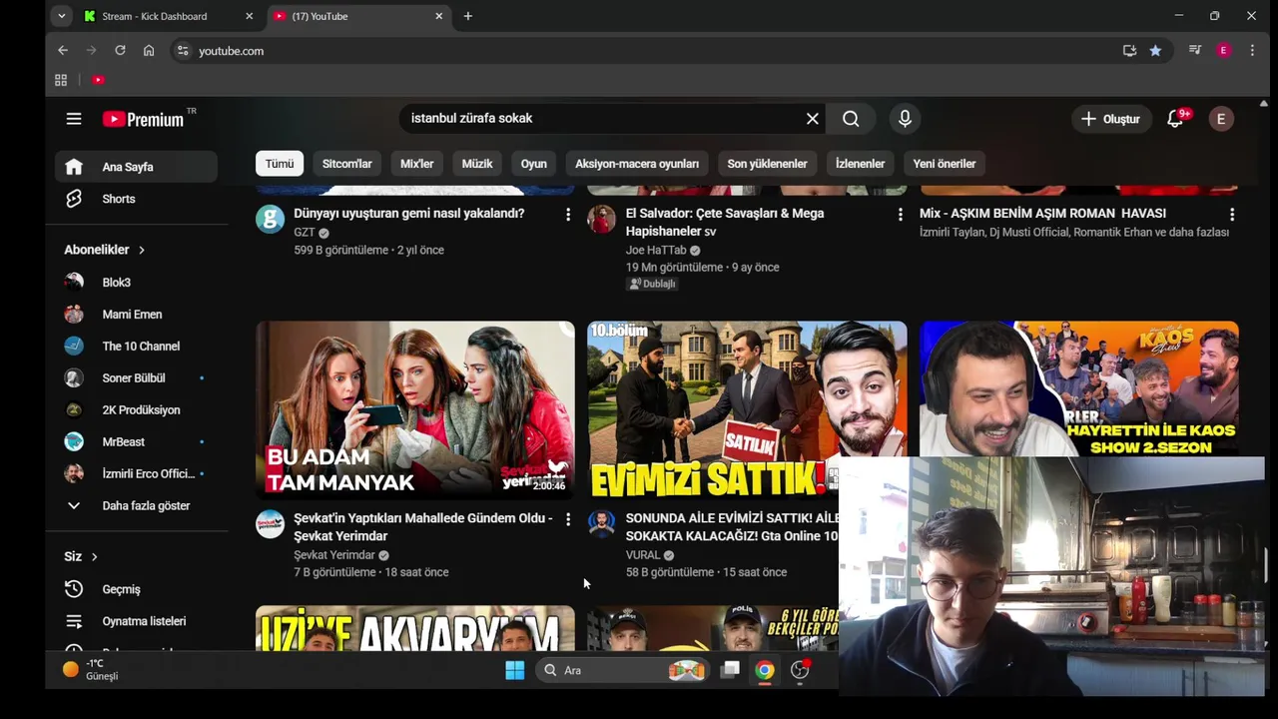Open Task View in the taskbar
Image resolution: width=1278 pixels, height=719 pixels.
click(x=731, y=670)
